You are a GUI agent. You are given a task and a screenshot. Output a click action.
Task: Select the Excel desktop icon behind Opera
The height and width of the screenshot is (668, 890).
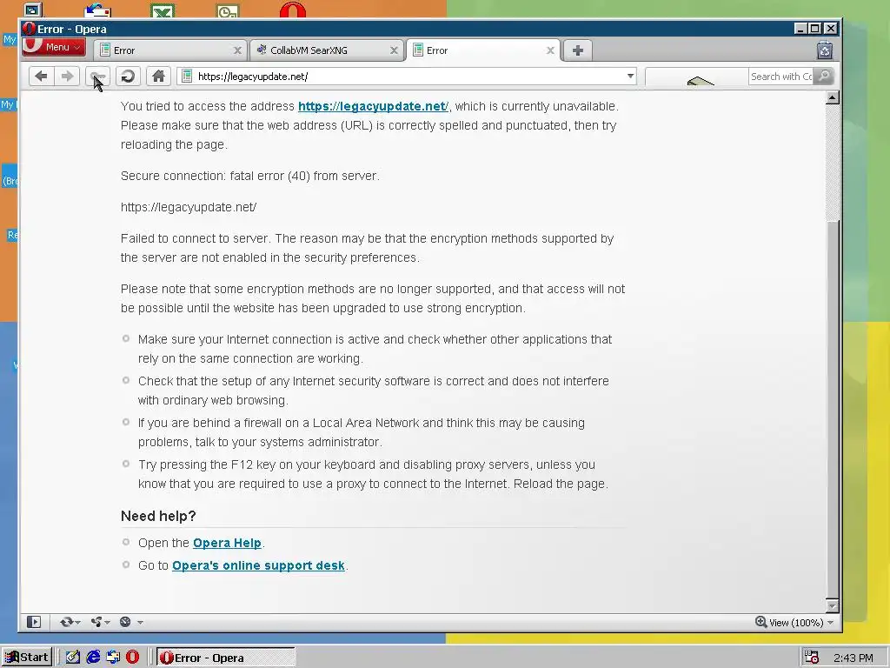(163, 10)
